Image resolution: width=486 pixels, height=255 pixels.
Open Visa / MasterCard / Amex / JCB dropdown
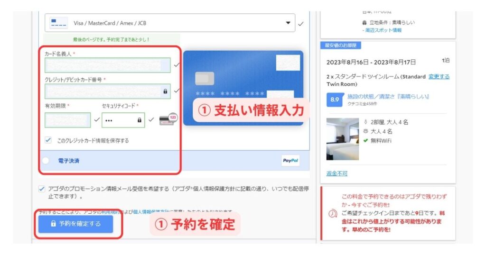point(171,23)
